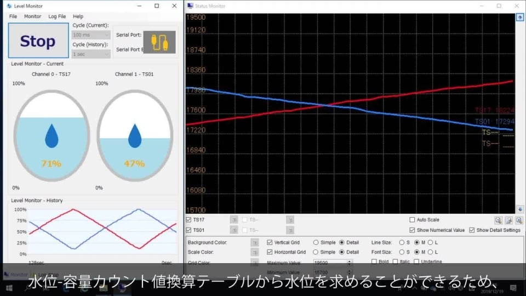Click the big Stop button
Viewport: 526px width, 296px height.
38,41
